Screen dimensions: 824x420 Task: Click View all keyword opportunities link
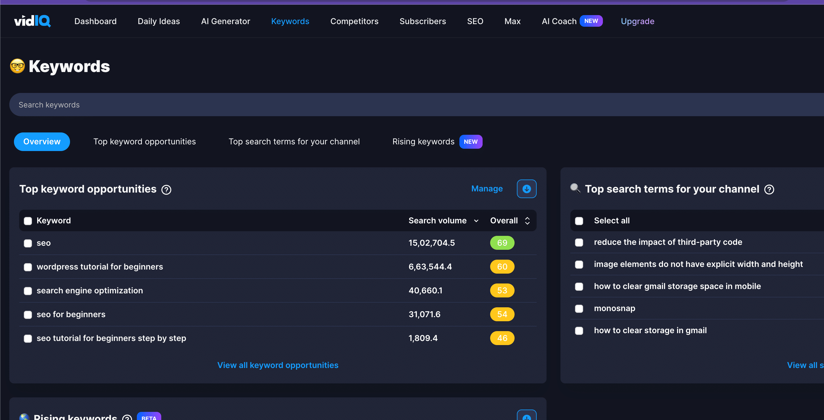coord(277,365)
